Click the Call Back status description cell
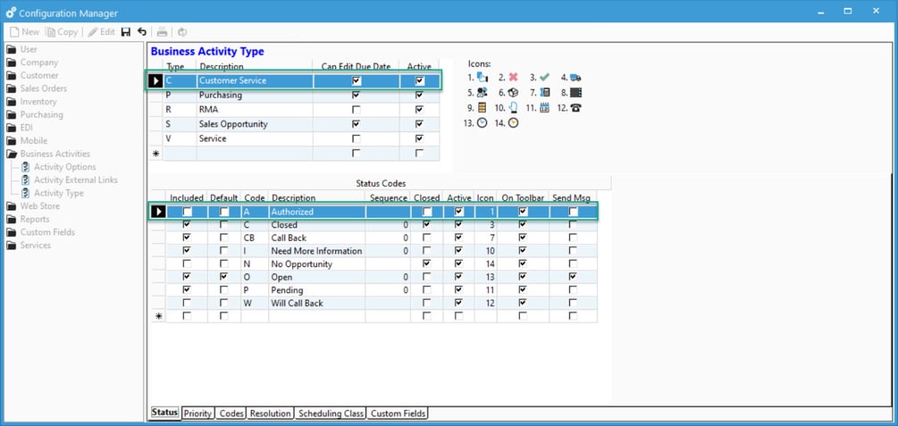Screen dimensions: 898x426 tap(316, 238)
